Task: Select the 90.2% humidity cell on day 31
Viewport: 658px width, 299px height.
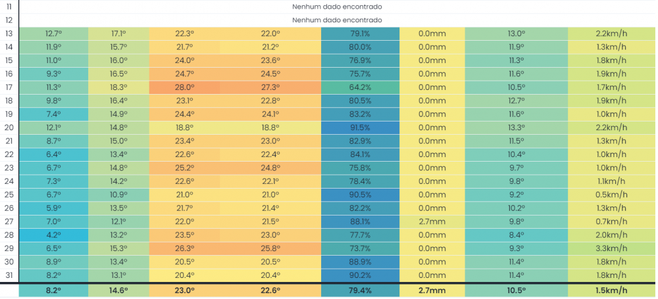Action: (x=360, y=275)
